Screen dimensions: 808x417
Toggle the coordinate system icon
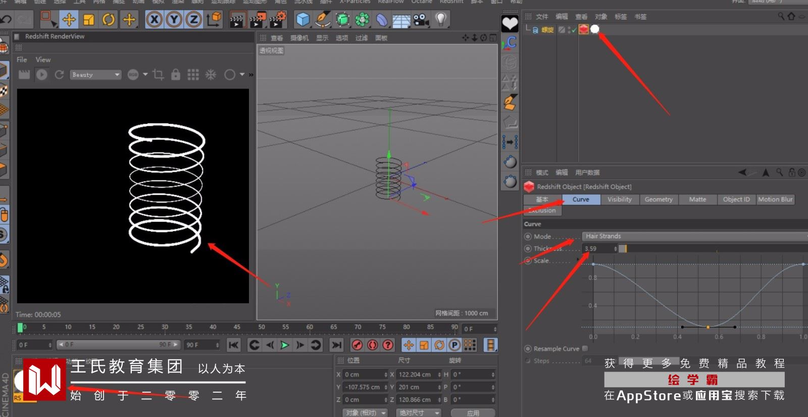pos(214,20)
